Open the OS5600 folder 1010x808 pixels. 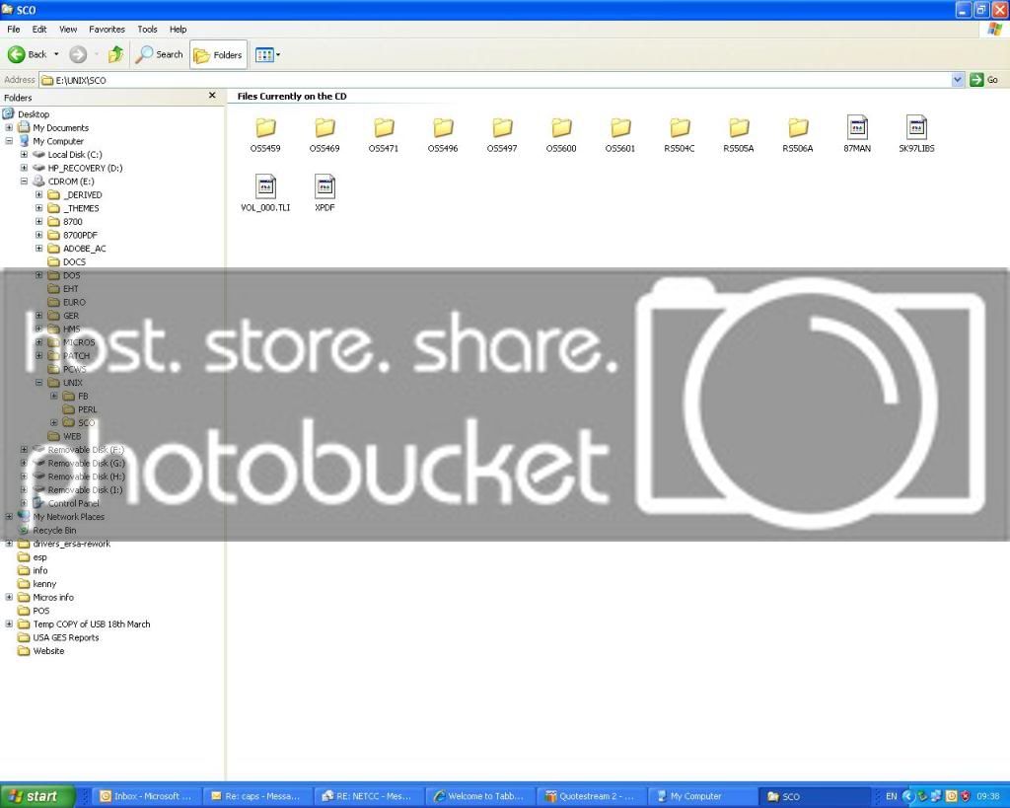tap(561, 134)
